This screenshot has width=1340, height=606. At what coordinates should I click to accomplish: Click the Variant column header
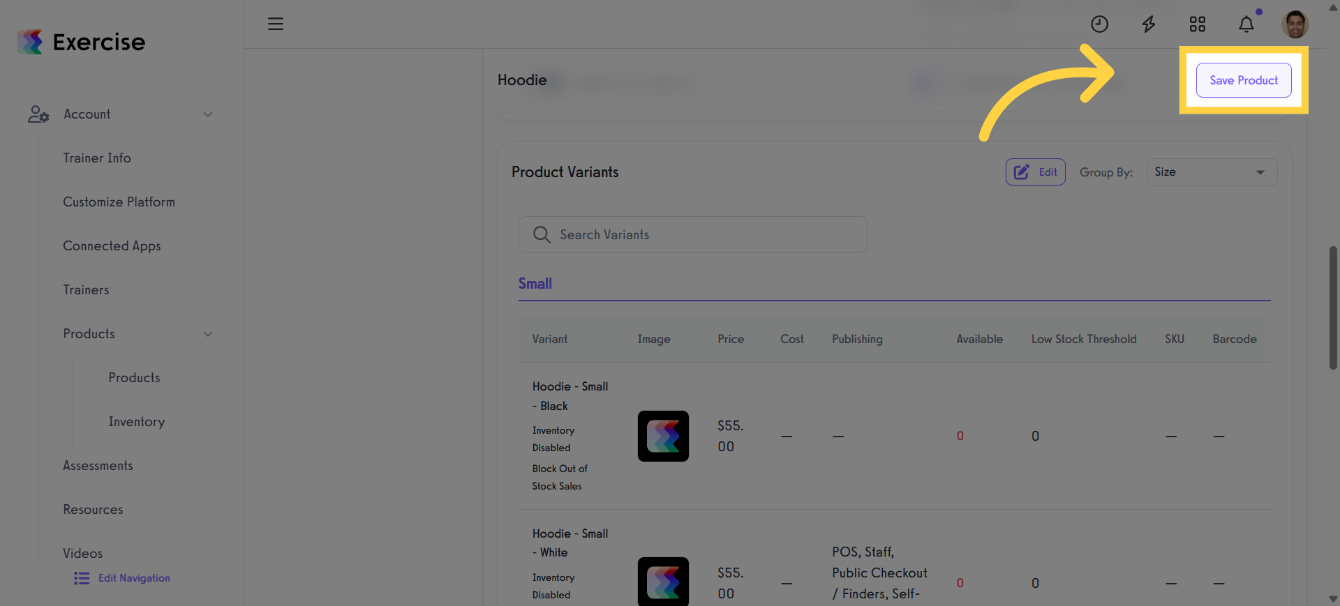550,339
